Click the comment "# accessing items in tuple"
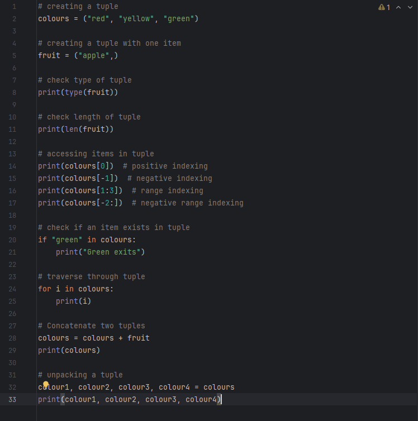Viewport: 418px width, 421px height. (x=96, y=154)
